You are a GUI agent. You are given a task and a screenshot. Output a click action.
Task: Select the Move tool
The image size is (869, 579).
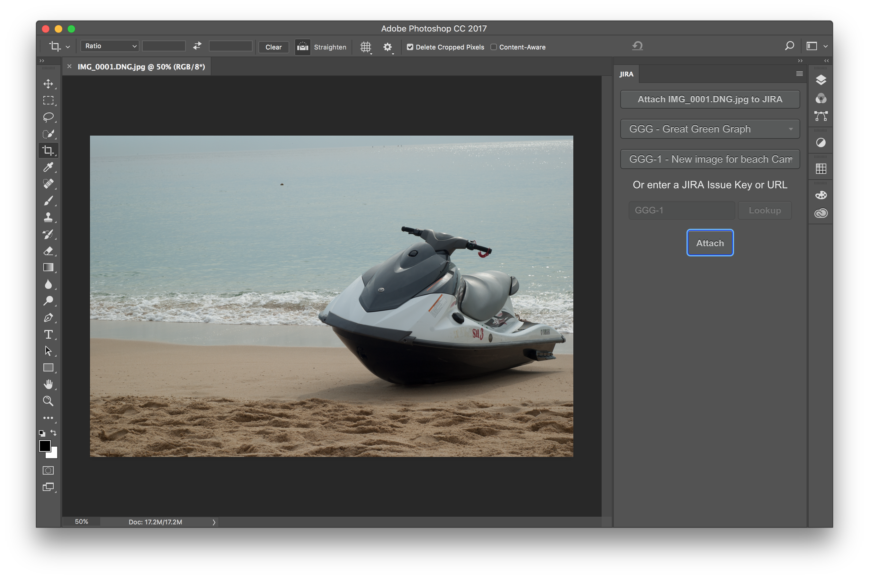[x=48, y=84]
